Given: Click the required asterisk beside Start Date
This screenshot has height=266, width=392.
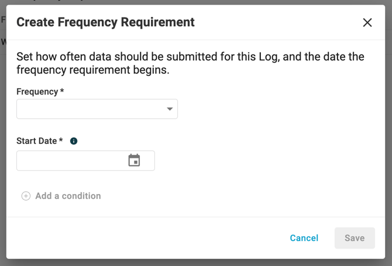Looking at the screenshot, I should pos(61,140).
